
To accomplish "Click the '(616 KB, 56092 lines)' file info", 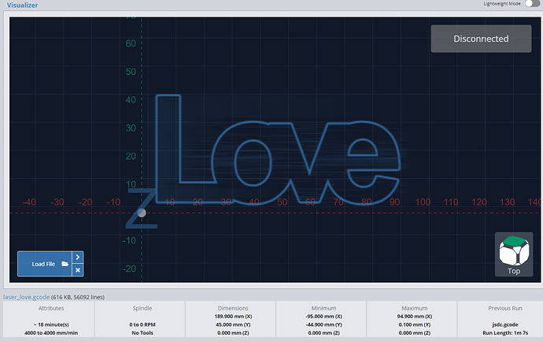I will pos(78,297).
